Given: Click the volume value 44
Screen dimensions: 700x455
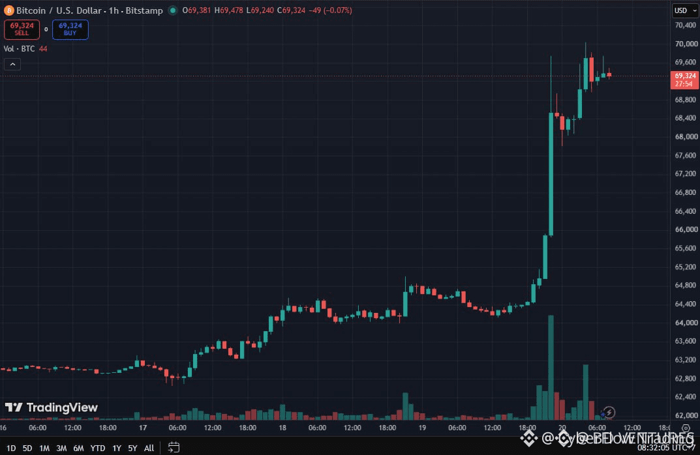Looking at the screenshot, I should [x=43, y=49].
